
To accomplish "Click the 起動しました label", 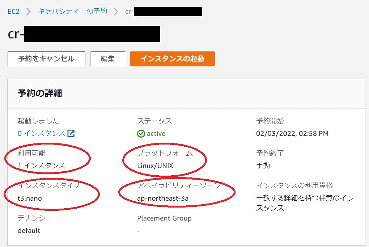I will click(x=38, y=121).
